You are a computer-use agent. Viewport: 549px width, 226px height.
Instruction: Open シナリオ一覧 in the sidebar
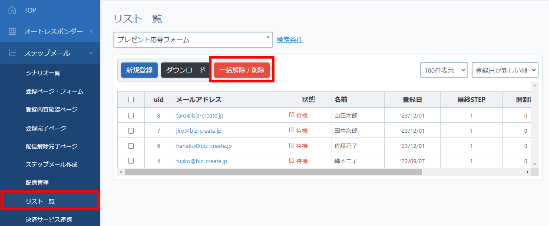43,73
